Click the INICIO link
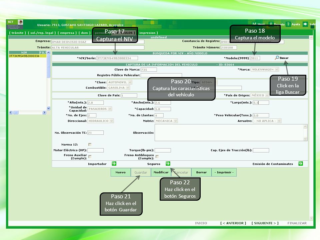The image size is (320, 240). click(201, 223)
